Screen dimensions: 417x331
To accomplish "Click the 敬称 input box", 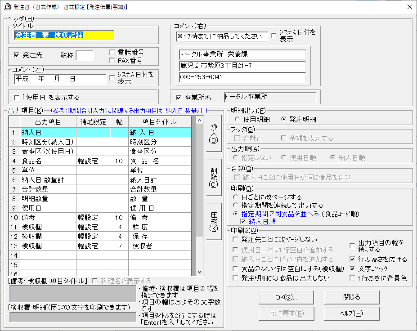I will (85, 55).
